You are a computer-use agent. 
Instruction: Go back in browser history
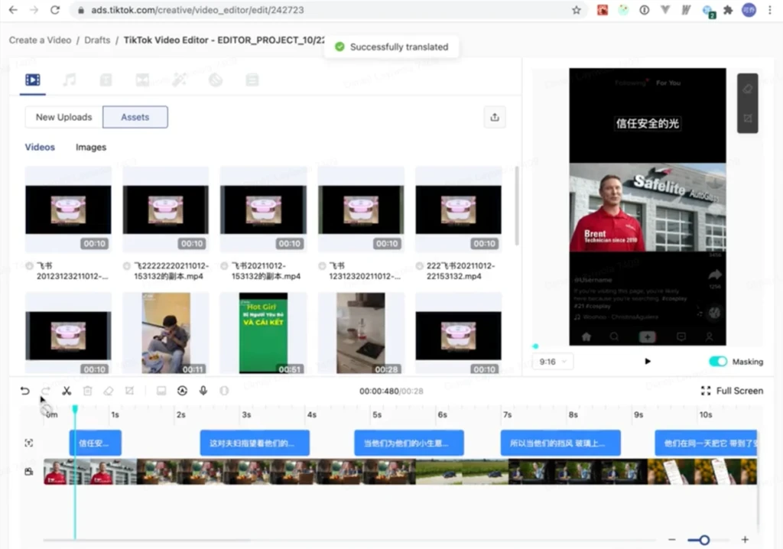13,10
